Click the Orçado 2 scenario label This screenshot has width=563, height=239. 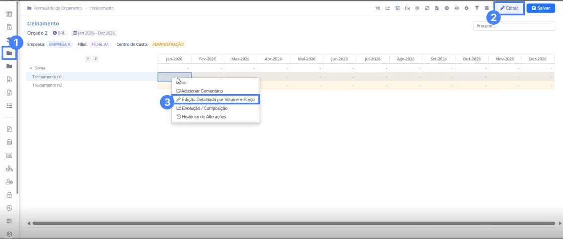point(37,33)
